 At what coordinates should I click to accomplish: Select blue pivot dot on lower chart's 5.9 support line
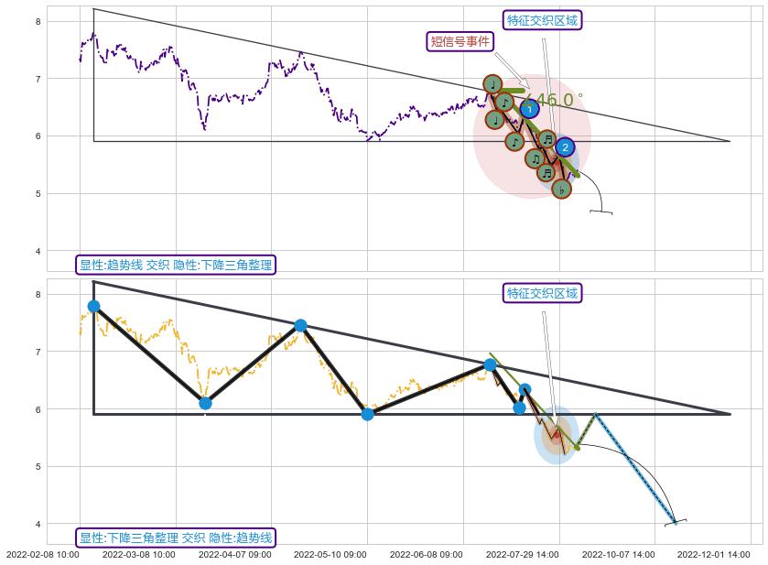(367, 414)
